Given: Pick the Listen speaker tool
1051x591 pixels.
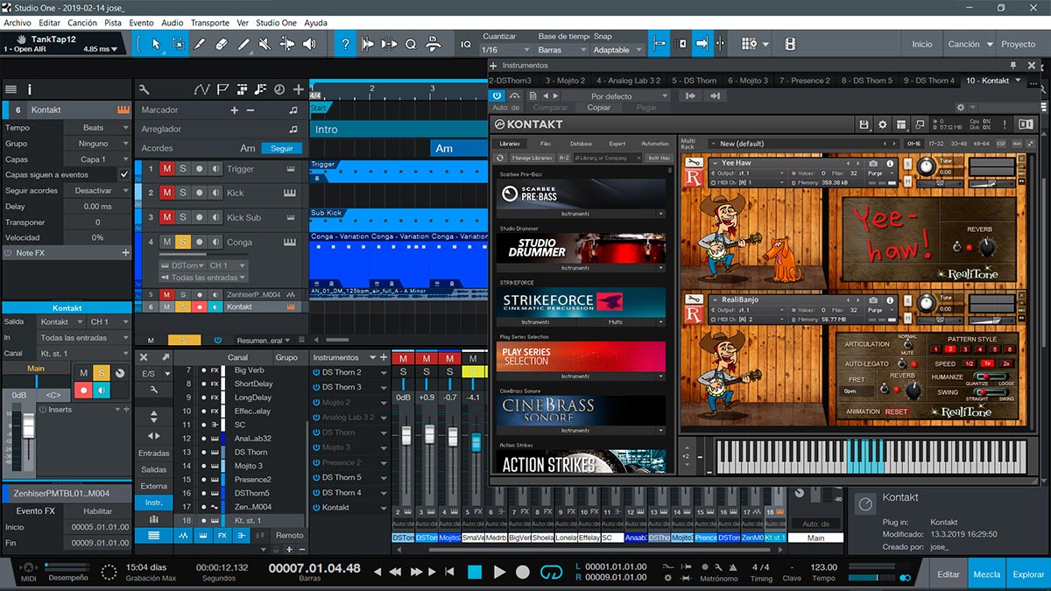Looking at the screenshot, I should [x=309, y=44].
